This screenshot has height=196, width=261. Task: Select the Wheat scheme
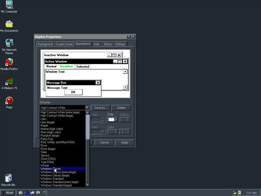point(63,165)
